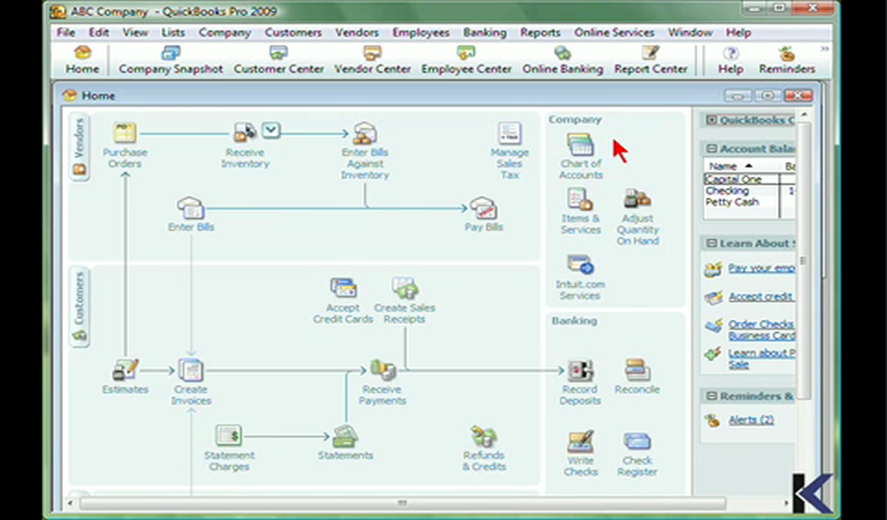Open the Receive Inventory dropdown arrow
The image size is (887, 520).
(271, 131)
